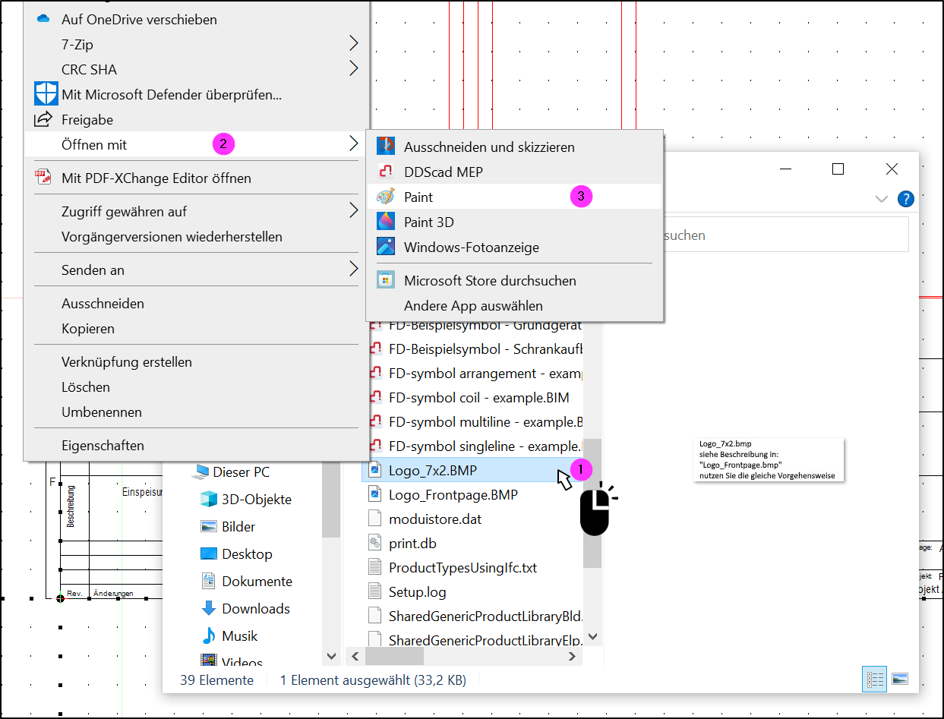Click the navigation pane scroll-down arrow
944x719 pixels.
point(331,655)
